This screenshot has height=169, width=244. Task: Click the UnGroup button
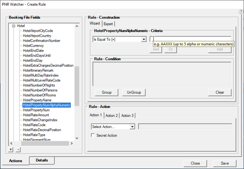coord(134,92)
